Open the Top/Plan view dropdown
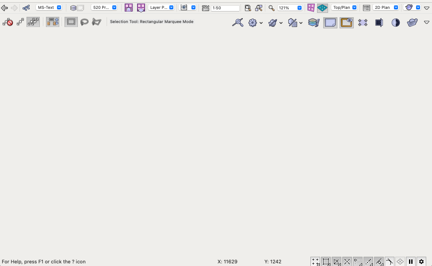This screenshot has height=266, width=432. [344, 7]
